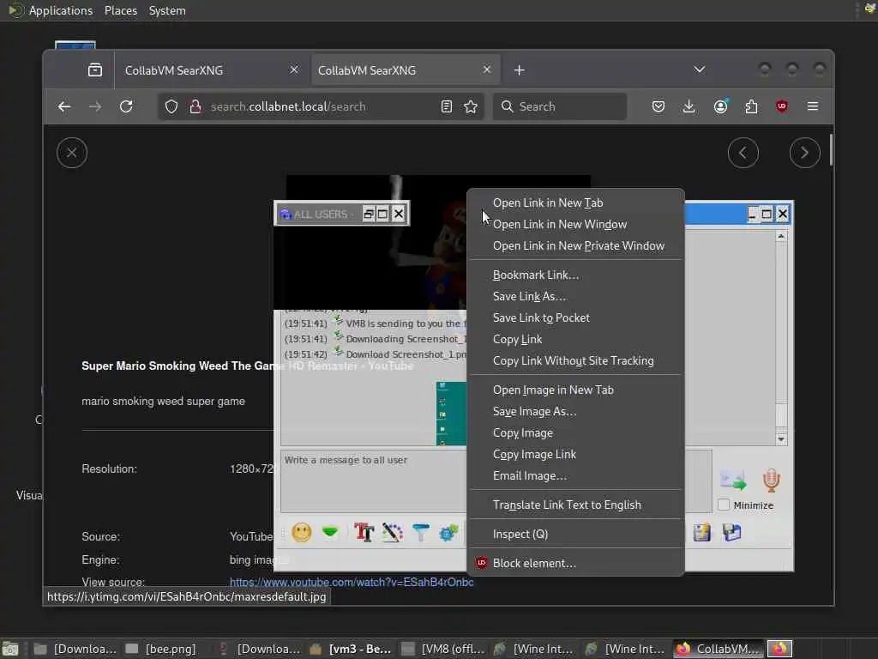Select Copy Link menu entry
Image resolution: width=878 pixels, height=659 pixels.
[x=575, y=339]
